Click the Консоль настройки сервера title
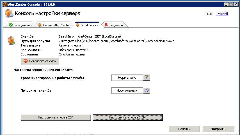 coord(48,13)
